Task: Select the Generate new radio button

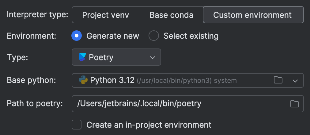Action: [77, 36]
